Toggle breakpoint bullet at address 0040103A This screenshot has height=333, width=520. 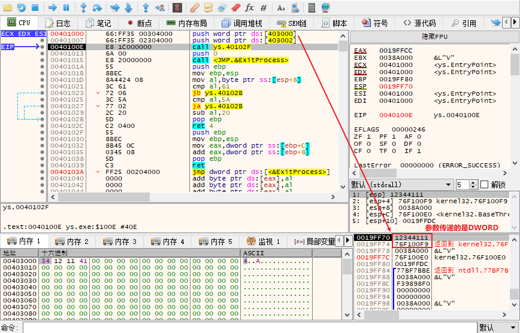coord(42,172)
